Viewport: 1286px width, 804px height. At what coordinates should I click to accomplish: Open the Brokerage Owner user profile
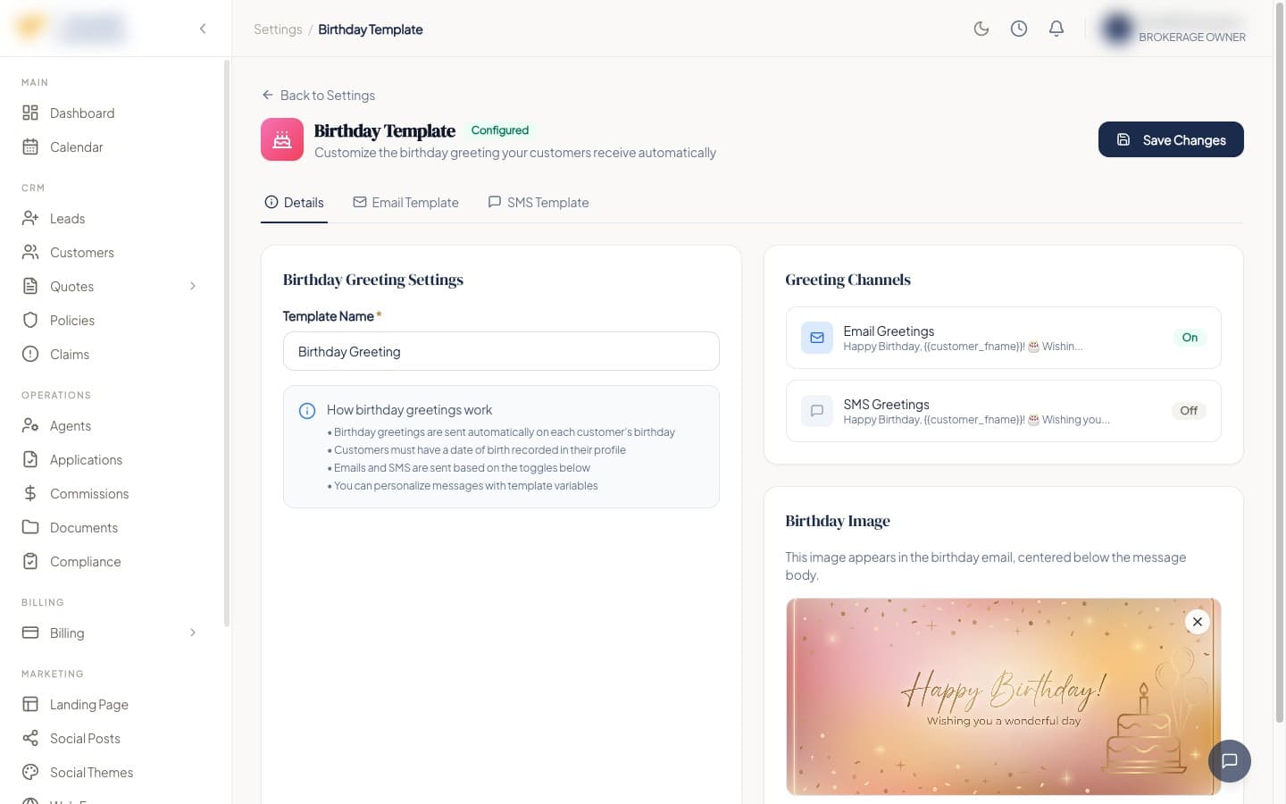1173,29
